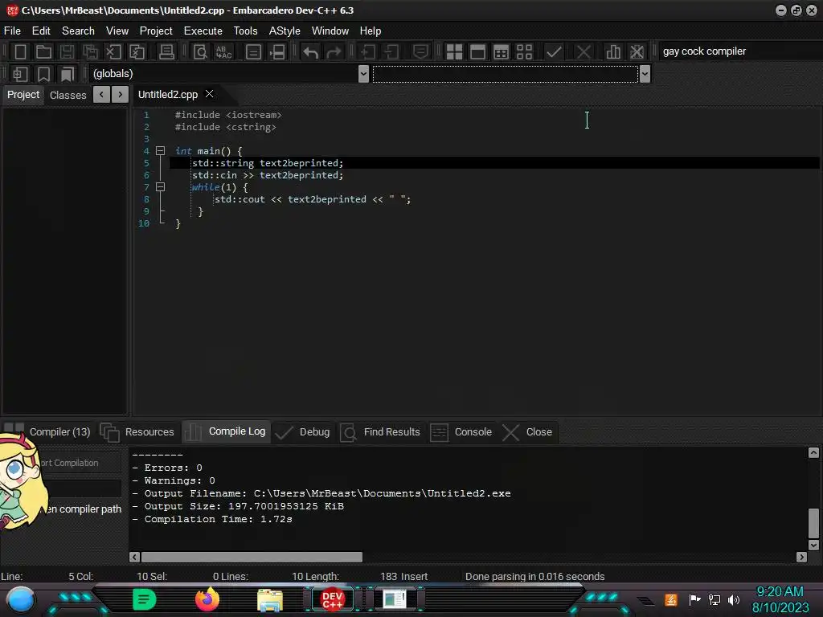Image resolution: width=823 pixels, height=617 pixels.
Task: Click compile log scroll-up arrow
Action: [x=813, y=453]
